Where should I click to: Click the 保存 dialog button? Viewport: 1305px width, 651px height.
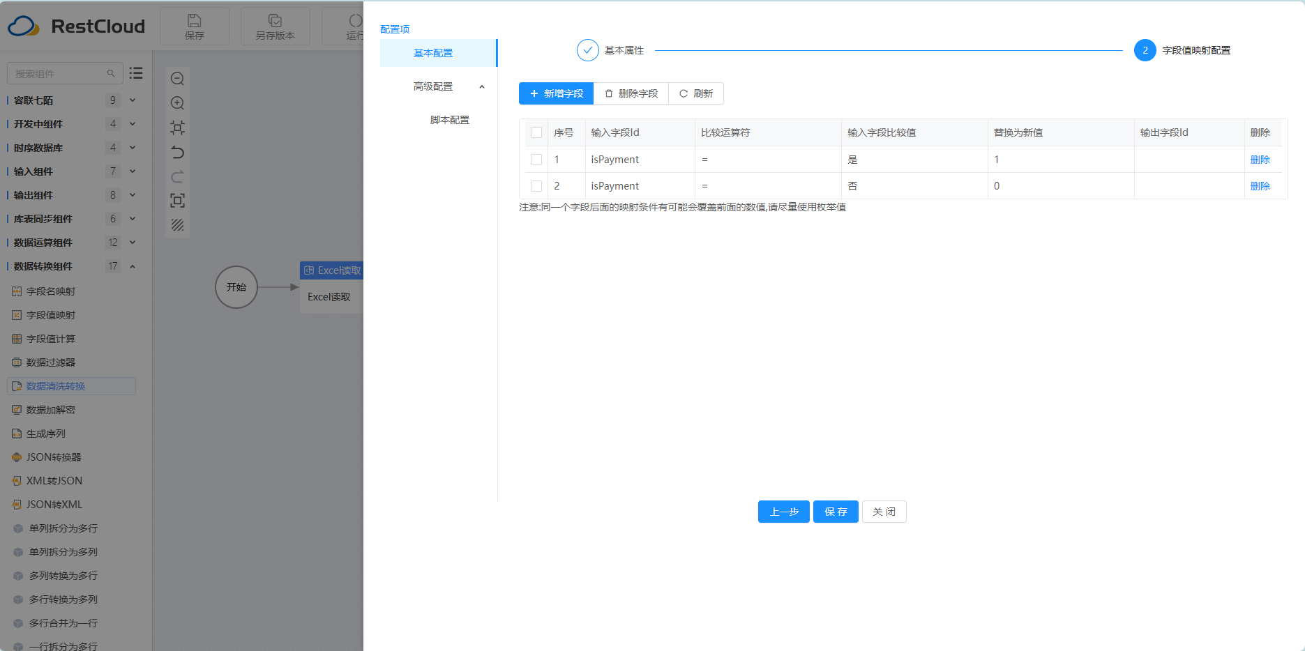(836, 512)
